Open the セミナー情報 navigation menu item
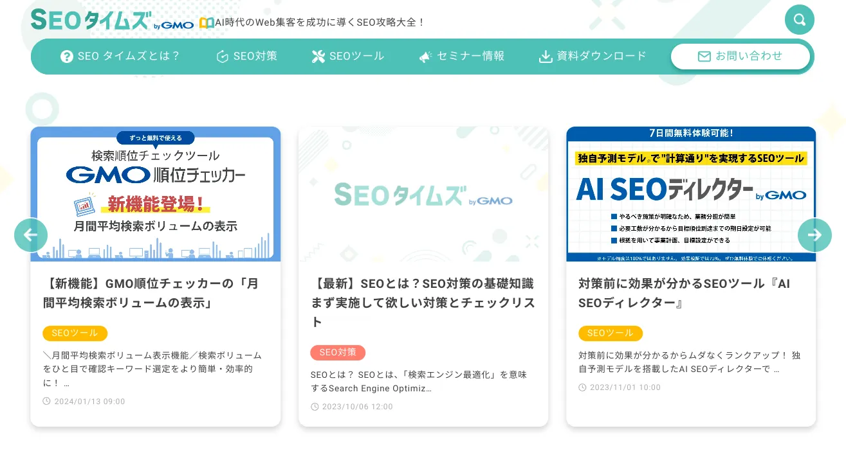Image resolution: width=846 pixels, height=453 pixels. [472, 56]
